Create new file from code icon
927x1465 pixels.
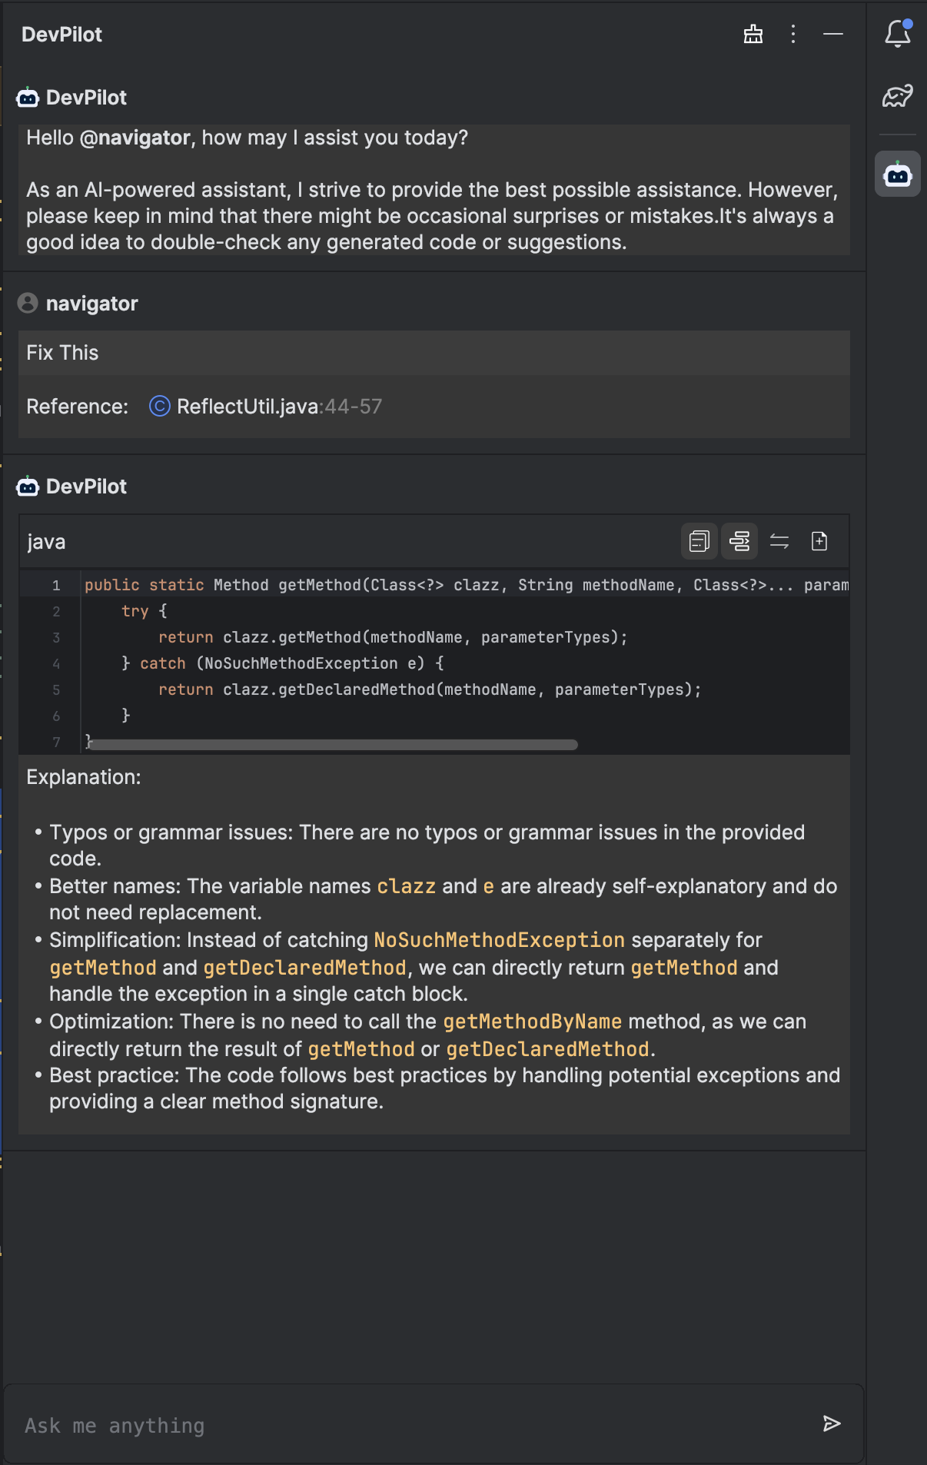(x=819, y=541)
